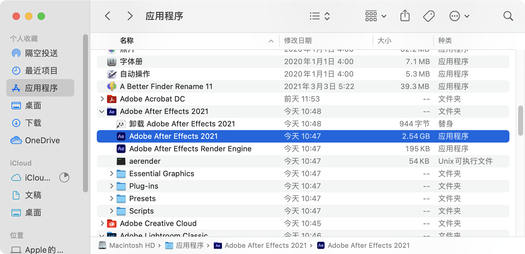Click the 2.54 GB size cell
The image size is (525, 254).
[x=416, y=136]
